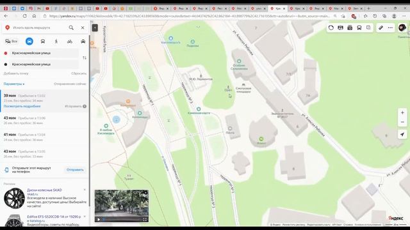
Task: Go to the browser home page
Action: pos(34,16)
